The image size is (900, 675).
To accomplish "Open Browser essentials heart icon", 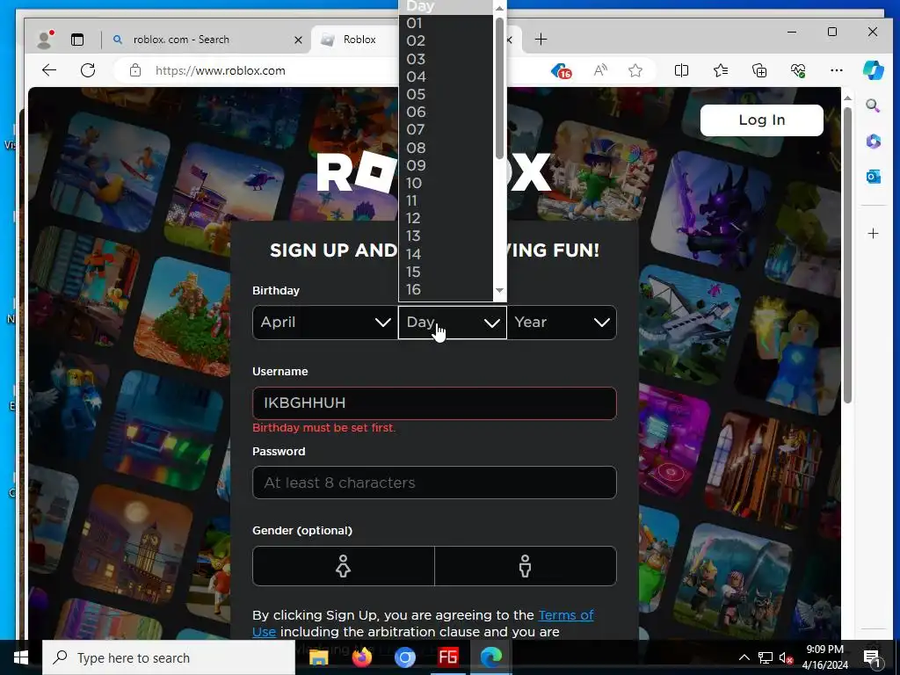I will click(798, 70).
